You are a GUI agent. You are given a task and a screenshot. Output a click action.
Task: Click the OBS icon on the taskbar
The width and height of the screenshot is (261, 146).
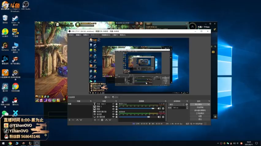[37, 143]
